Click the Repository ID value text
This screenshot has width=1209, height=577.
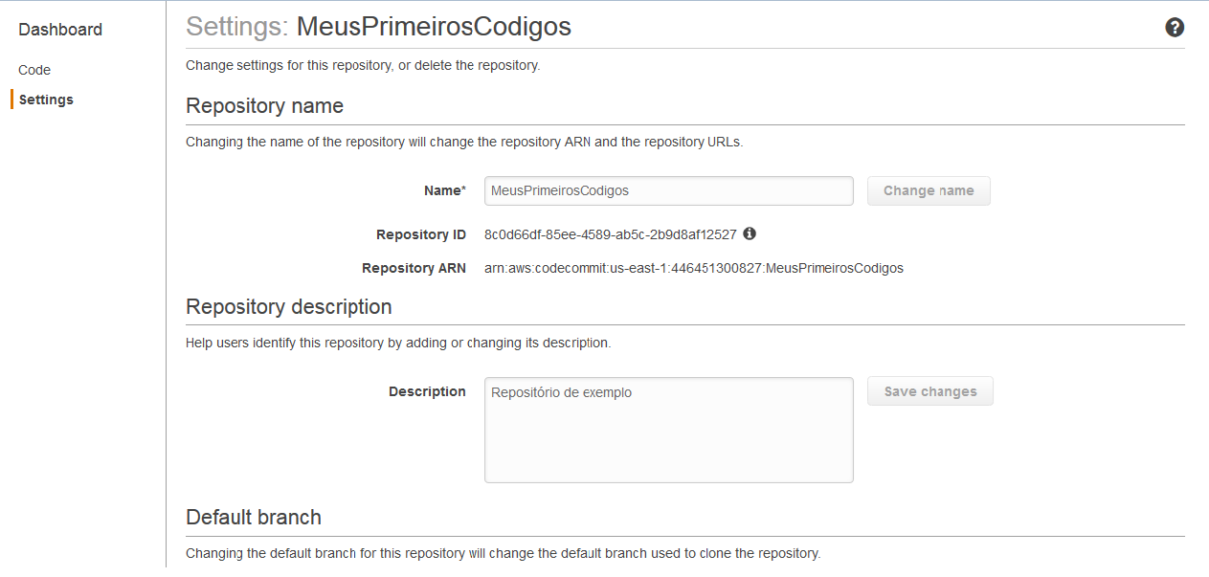(x=611, y=234)
